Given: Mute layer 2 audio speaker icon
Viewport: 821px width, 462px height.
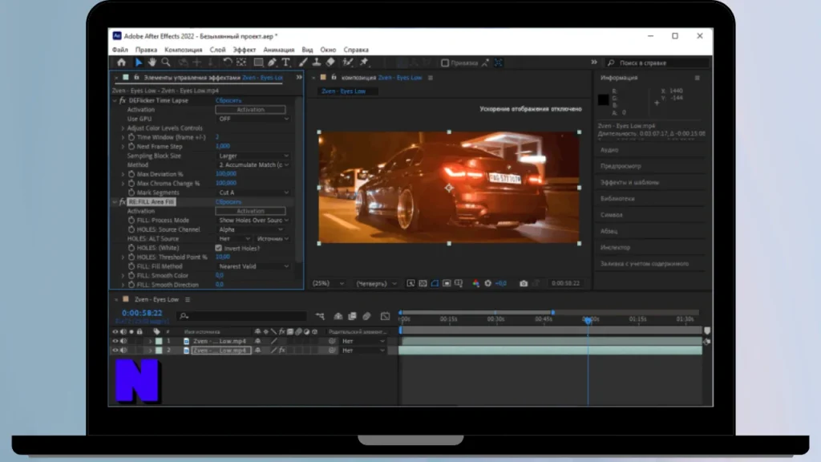Looking at the screenshot, I should click(x=123, y=351).
